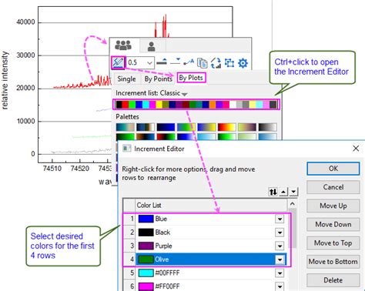Click the Move to Bottom button
This screenshot has height=291, width=365.
click(x=333, y=262)
